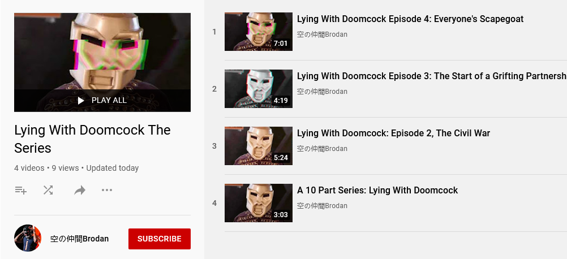Open the three-dots more options menu
567x259 pixels.
click(107, 190)
